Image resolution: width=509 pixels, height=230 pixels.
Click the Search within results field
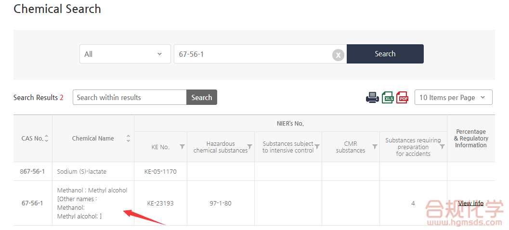130,97
